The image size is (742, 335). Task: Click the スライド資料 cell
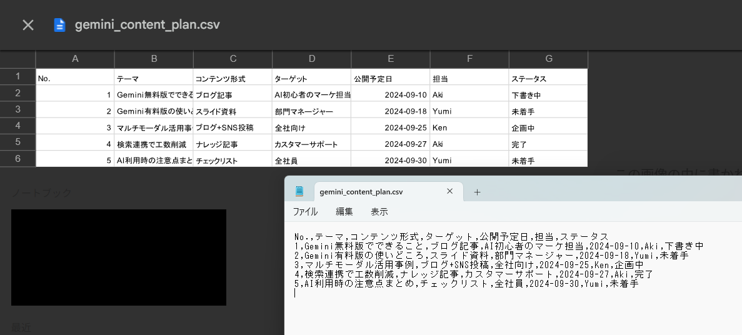click(233, 110)
